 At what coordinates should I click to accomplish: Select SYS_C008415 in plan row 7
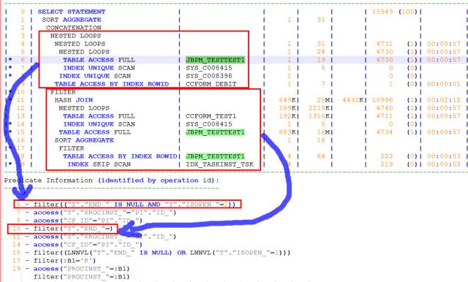tap(208, 68)
